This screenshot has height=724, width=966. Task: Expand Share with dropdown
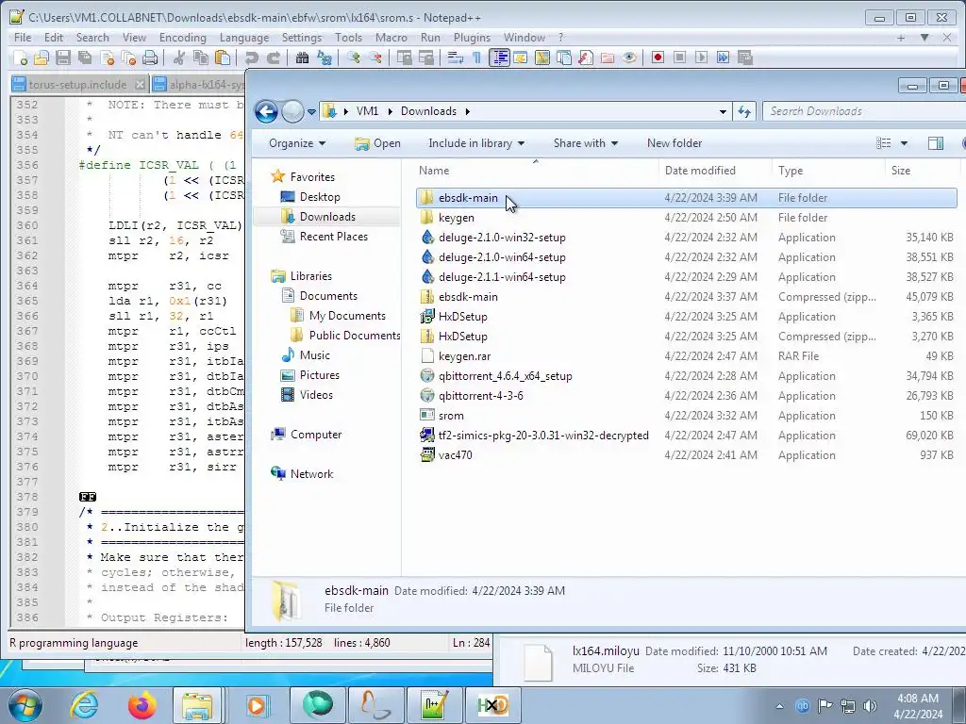[585, 143]
